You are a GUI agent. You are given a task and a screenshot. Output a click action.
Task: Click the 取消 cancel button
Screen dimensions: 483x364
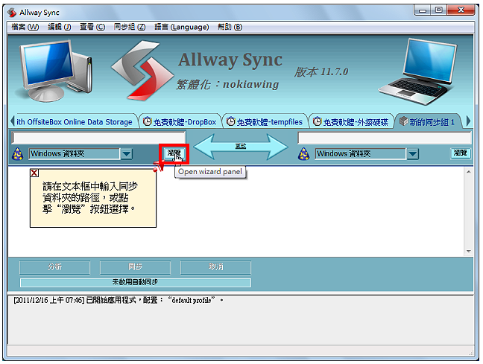pyautogui.click(x=215, y=267)
